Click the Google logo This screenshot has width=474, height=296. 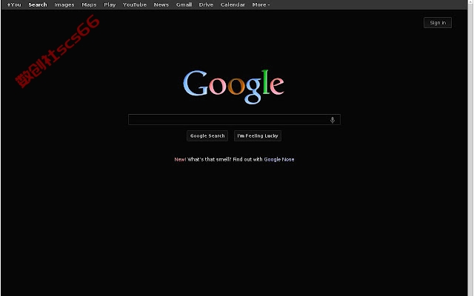click(233, 87)
